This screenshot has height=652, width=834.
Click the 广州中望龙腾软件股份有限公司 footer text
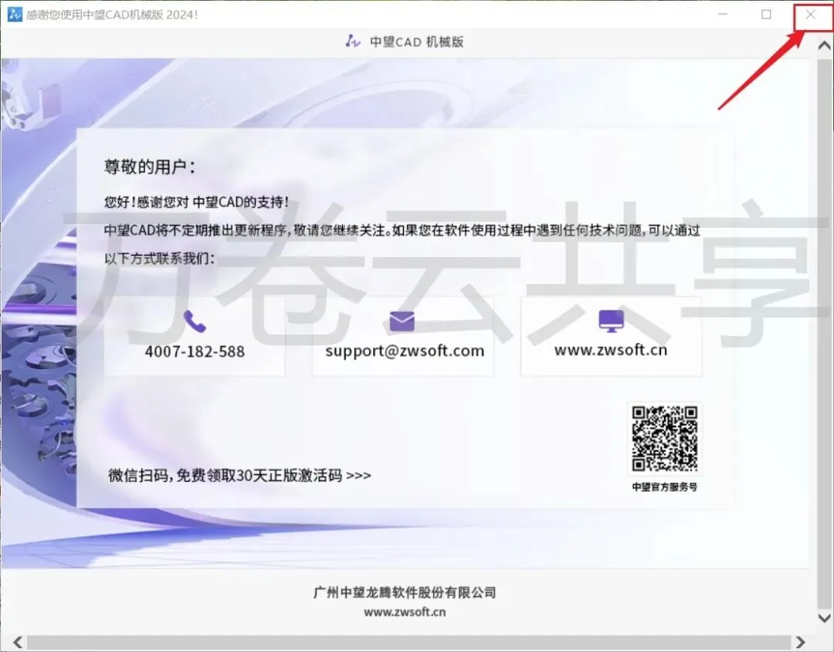pyautogui.click(x=405, y=593)
